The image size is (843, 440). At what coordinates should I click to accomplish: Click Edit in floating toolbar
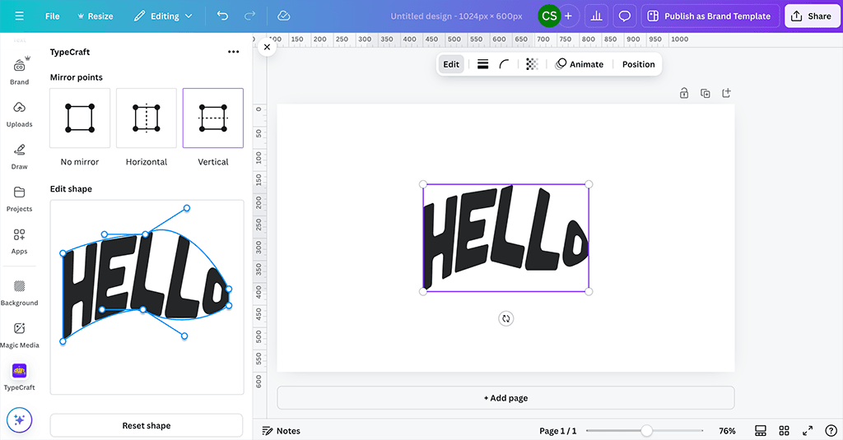(451, 64)
